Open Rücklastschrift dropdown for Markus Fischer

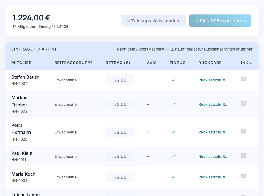(213, 105)
